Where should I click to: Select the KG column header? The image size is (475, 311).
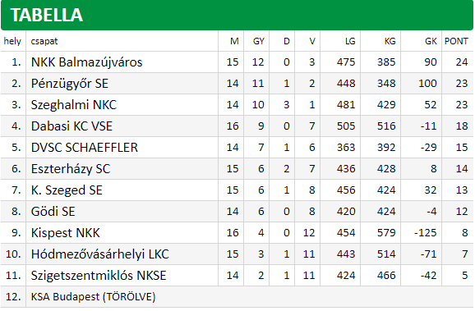click(390, 41)
